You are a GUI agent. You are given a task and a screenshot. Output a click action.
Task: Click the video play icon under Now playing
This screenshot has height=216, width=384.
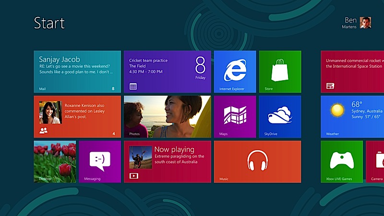(x=134, y=176)
